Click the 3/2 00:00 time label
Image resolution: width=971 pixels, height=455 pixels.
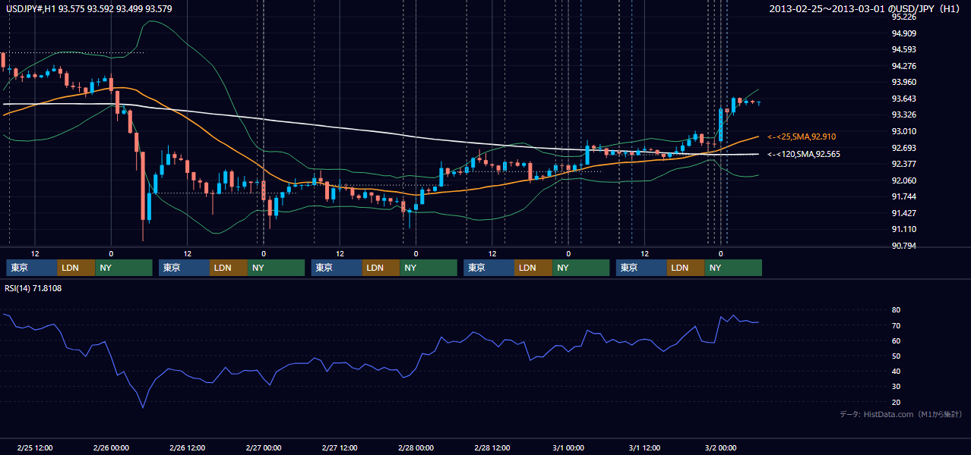coord(721,448)
